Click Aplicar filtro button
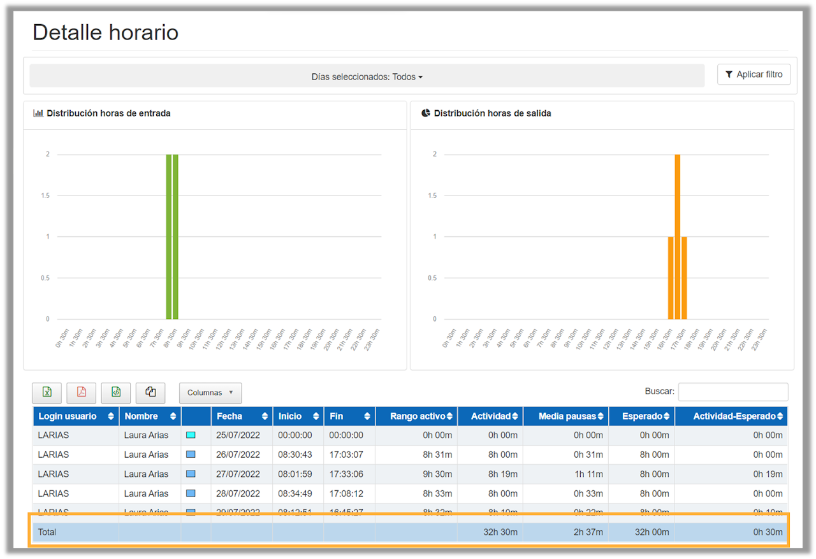The width and height of the screenshot is (816, 559). point(754,74)
